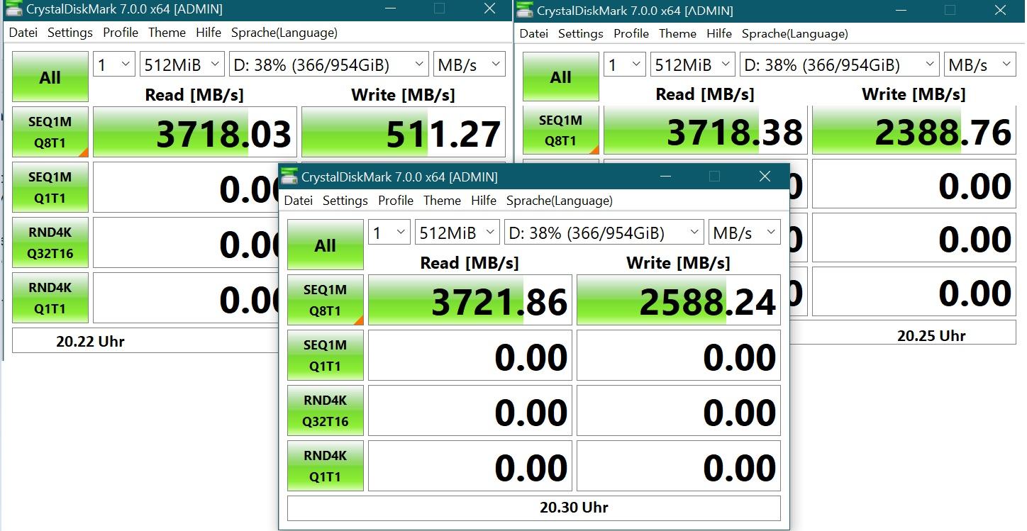The image size is (1027, 531).
Task: Start SEQ1M Q8T1 test in left 20.22 Uhr window
Action: pos(50,132)
